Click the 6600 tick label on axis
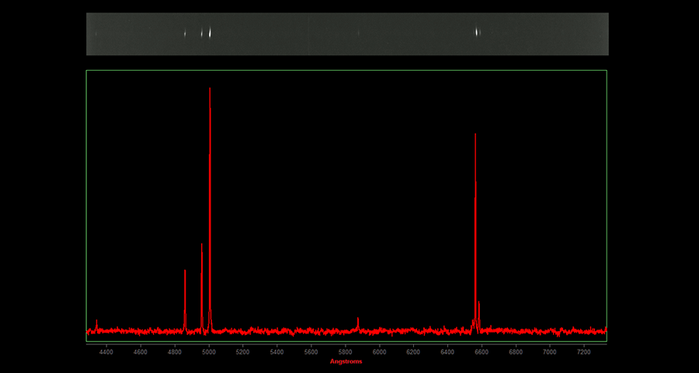Image resolution: width=699 pixels, height=373 pixels. (482, 352)
